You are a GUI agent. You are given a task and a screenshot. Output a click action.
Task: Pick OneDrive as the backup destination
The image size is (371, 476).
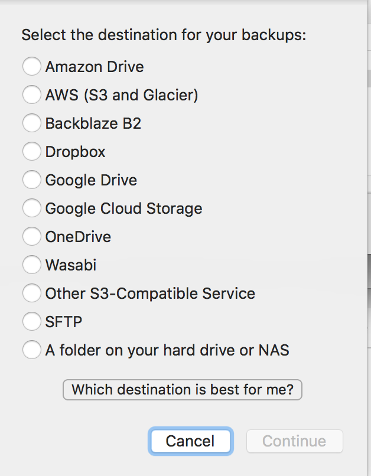click(x=32, y=237)
